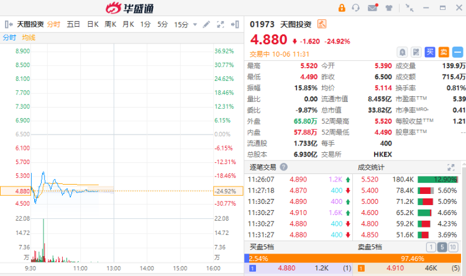Image resolution: width=466 pixels, height=276 pixels.
Task: Click the current price 4.880
Action: (268, 40)
